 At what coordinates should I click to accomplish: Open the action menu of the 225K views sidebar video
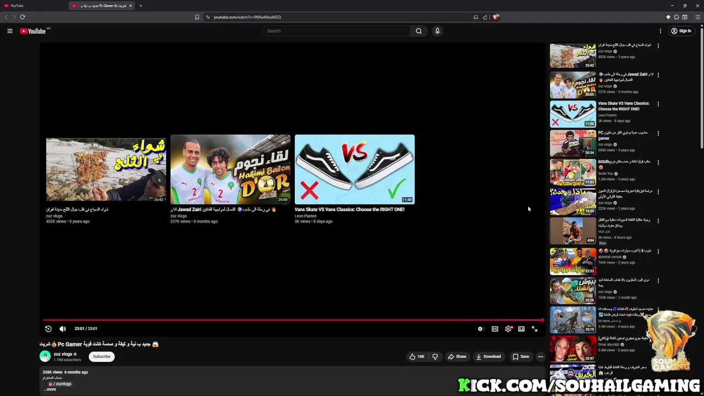tap(658, 192)
